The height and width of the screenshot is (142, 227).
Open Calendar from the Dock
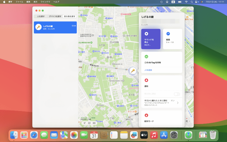tap(94, 135)
